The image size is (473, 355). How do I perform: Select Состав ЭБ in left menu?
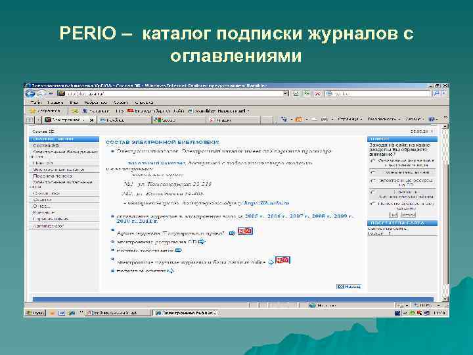pos(64,145)
